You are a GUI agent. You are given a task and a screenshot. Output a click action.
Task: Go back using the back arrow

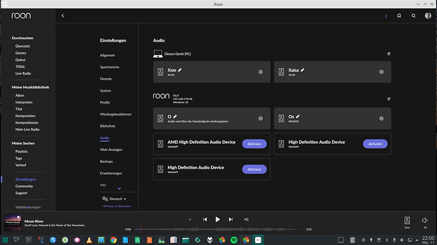coord(63,16)
